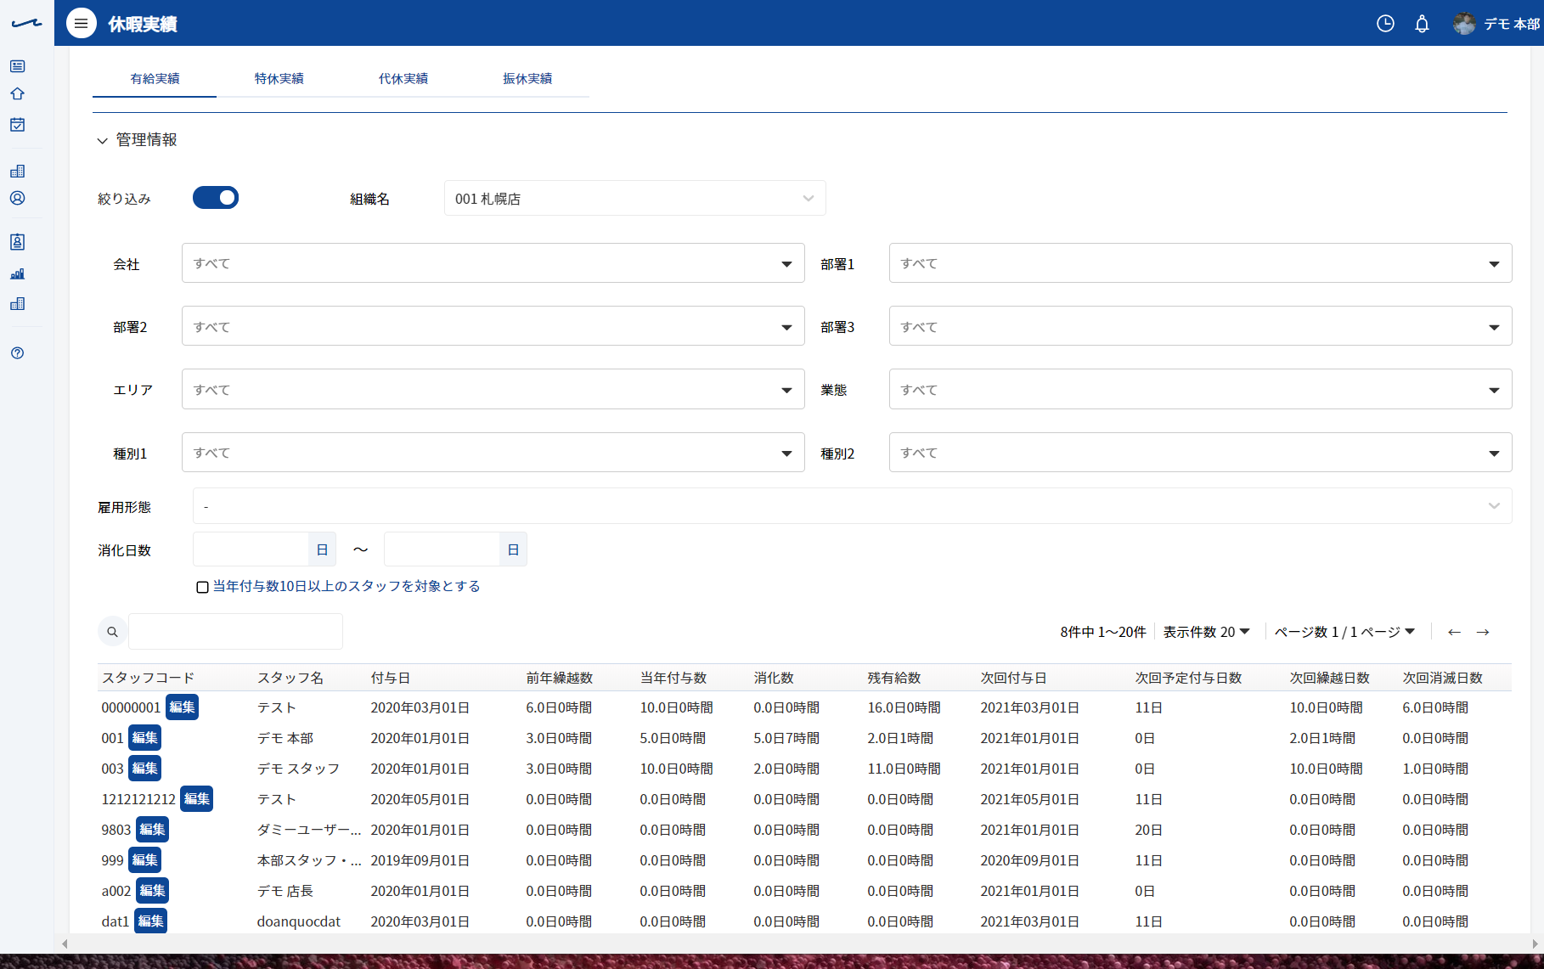Click the 消化日数 maximum days field
The height and width of the screenshot is (969, 1544).
point(442,549)
